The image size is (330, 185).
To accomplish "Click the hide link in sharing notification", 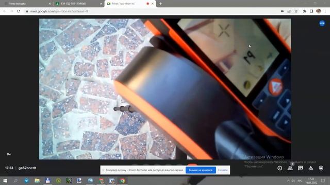I will (x=223, y=170).
